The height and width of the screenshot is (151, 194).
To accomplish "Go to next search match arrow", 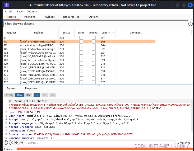I will (22, 143).
